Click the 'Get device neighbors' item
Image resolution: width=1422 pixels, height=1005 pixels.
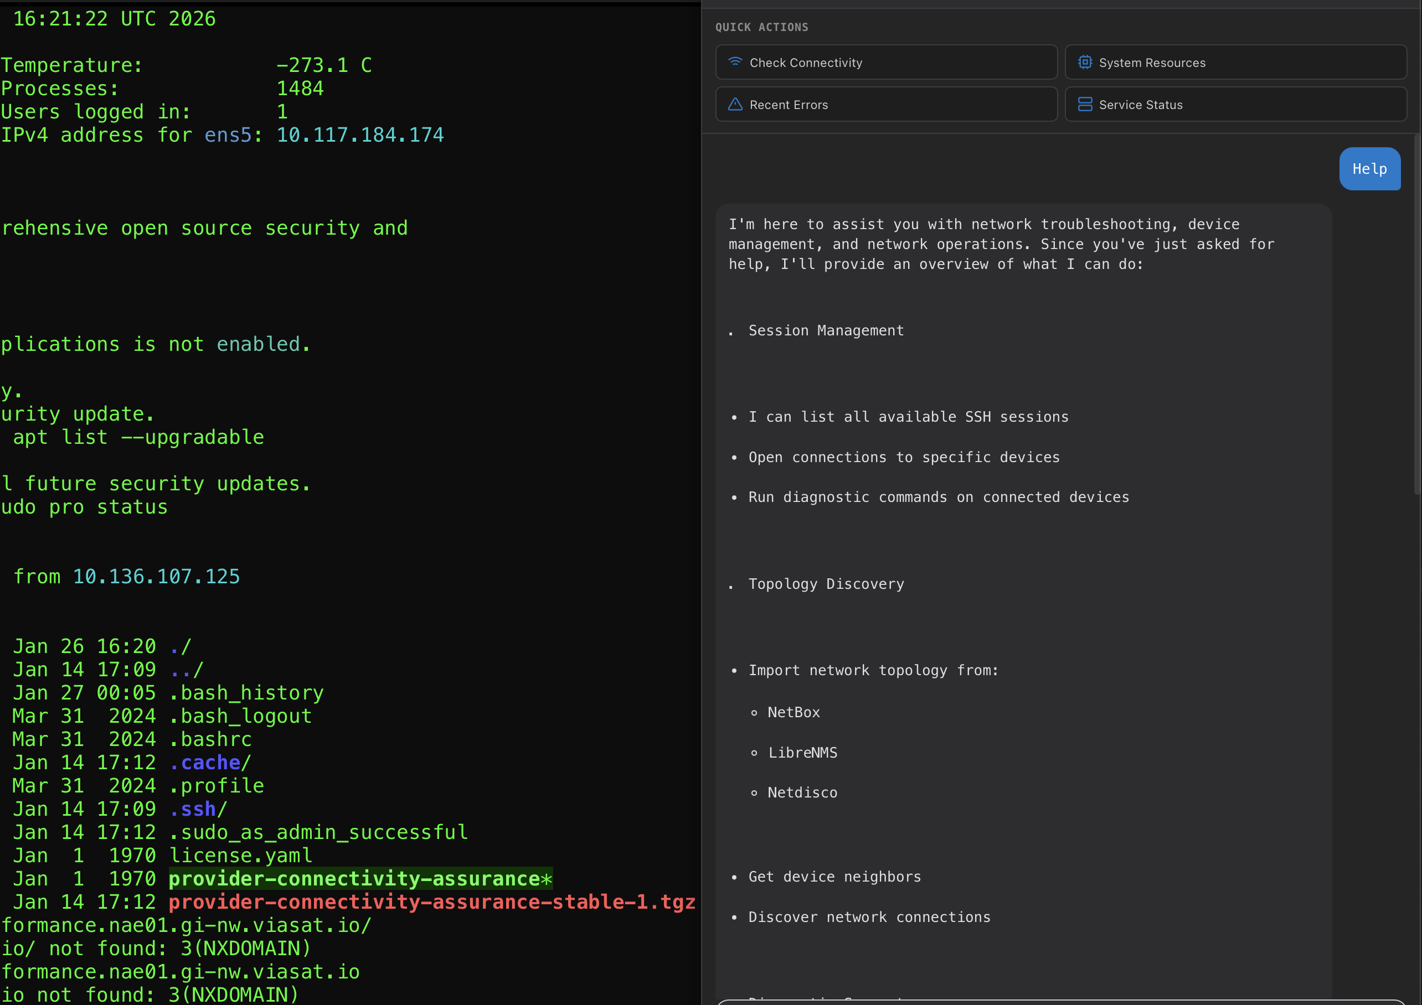pyautogui.click(x=834, y=876)
